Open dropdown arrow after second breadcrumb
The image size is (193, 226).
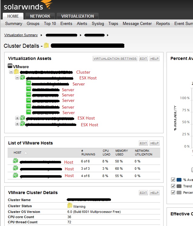[x=81, y=35]
